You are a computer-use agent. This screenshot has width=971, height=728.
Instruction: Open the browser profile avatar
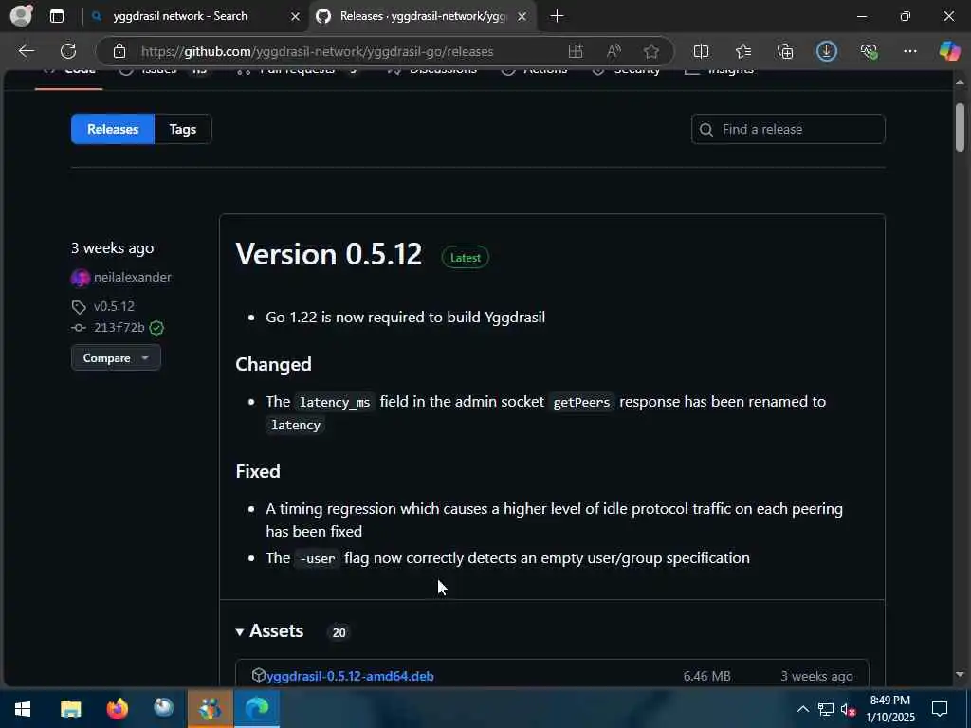pos(22,15)
